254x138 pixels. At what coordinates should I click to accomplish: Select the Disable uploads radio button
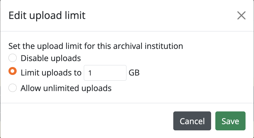point(12,58)
